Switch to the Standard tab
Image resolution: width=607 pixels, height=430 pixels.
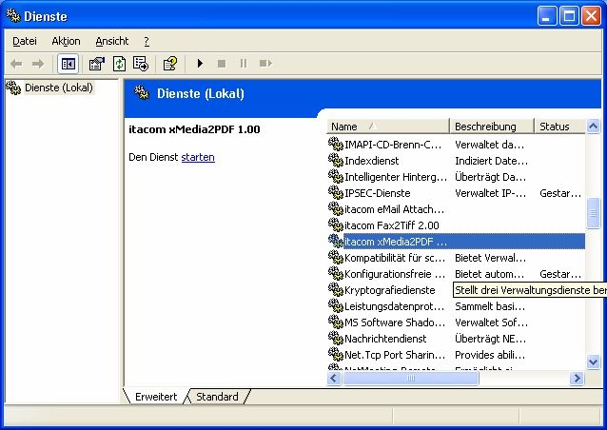coord(217,397)
